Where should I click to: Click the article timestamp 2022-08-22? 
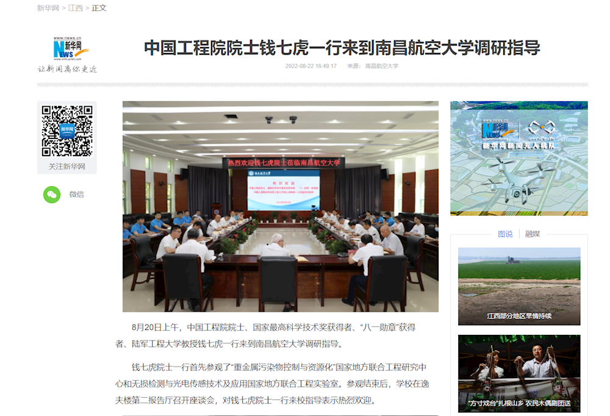310,66
